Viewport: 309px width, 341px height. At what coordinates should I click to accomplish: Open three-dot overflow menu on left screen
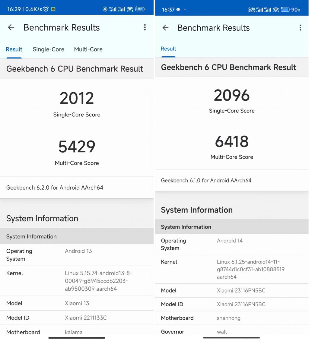[x=145, y=27]
